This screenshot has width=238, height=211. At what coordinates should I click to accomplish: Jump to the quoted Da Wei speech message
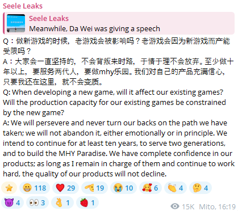pyautogui.click(x=119, y=23)
